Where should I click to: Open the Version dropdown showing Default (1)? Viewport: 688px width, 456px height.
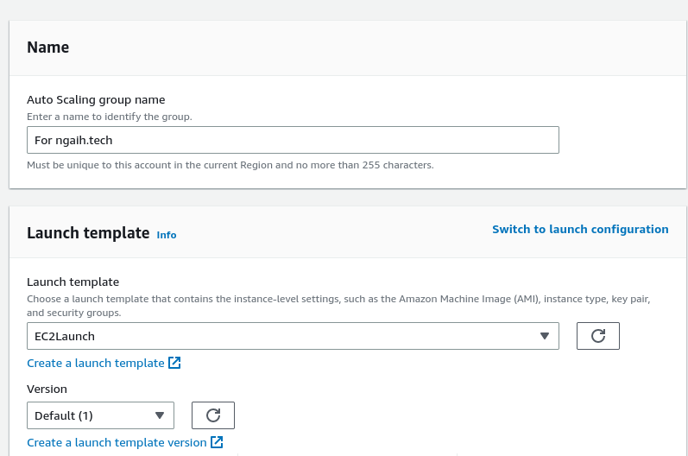point(100,415)
